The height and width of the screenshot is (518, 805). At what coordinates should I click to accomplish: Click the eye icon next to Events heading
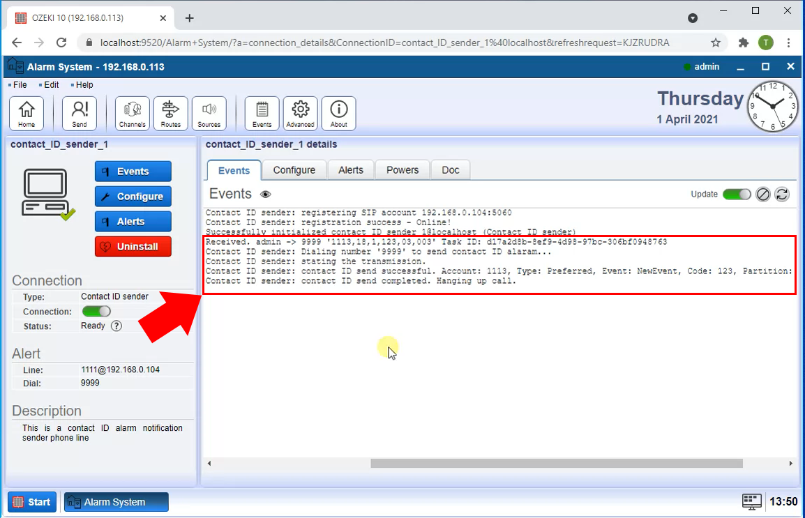point(265,195)
